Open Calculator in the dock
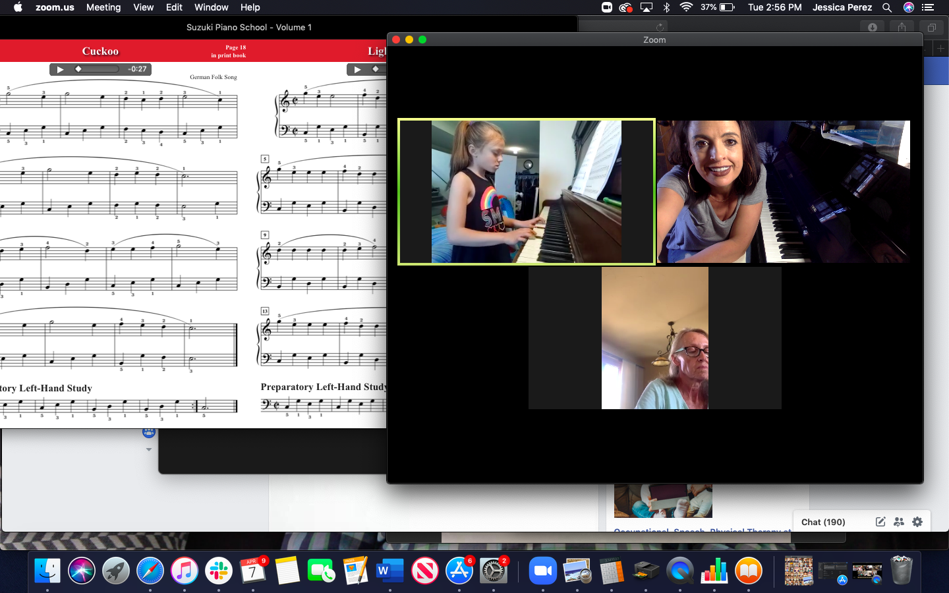949x593 pixels. (x=612, y=571)
